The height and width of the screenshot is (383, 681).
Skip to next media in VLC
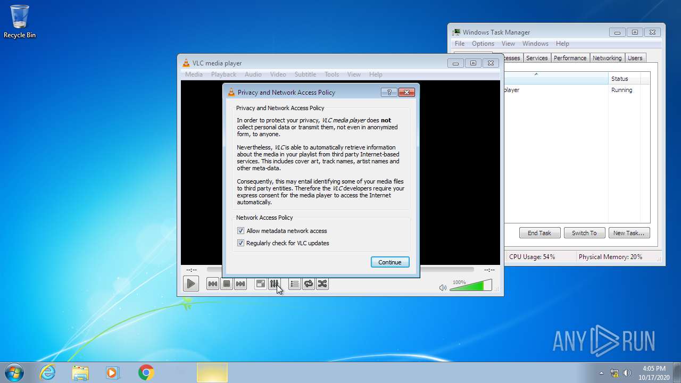[x=240, y=284]
